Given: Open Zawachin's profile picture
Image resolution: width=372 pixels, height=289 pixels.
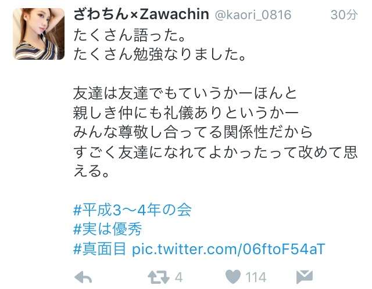Looking at the screenshot, I should [39, 34].
